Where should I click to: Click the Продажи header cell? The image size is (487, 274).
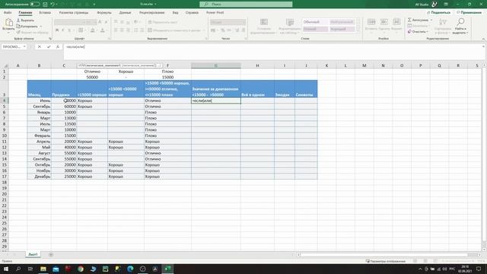pyautogui.click(x=64, y=89)
